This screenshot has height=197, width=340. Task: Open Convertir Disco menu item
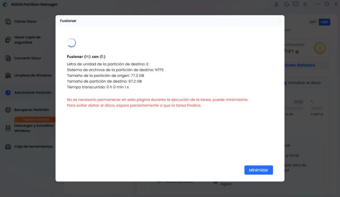click(28, 58)
